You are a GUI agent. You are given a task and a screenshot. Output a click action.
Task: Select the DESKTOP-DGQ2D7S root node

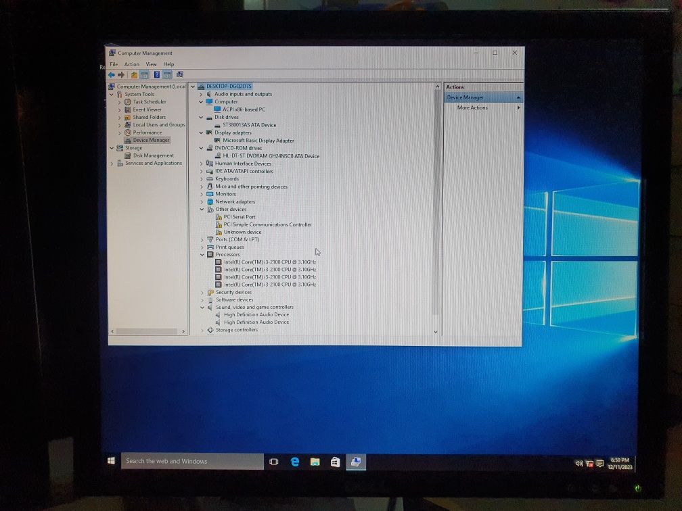coord(229,87)
